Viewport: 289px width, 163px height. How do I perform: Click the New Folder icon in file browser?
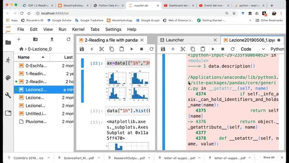35,39
